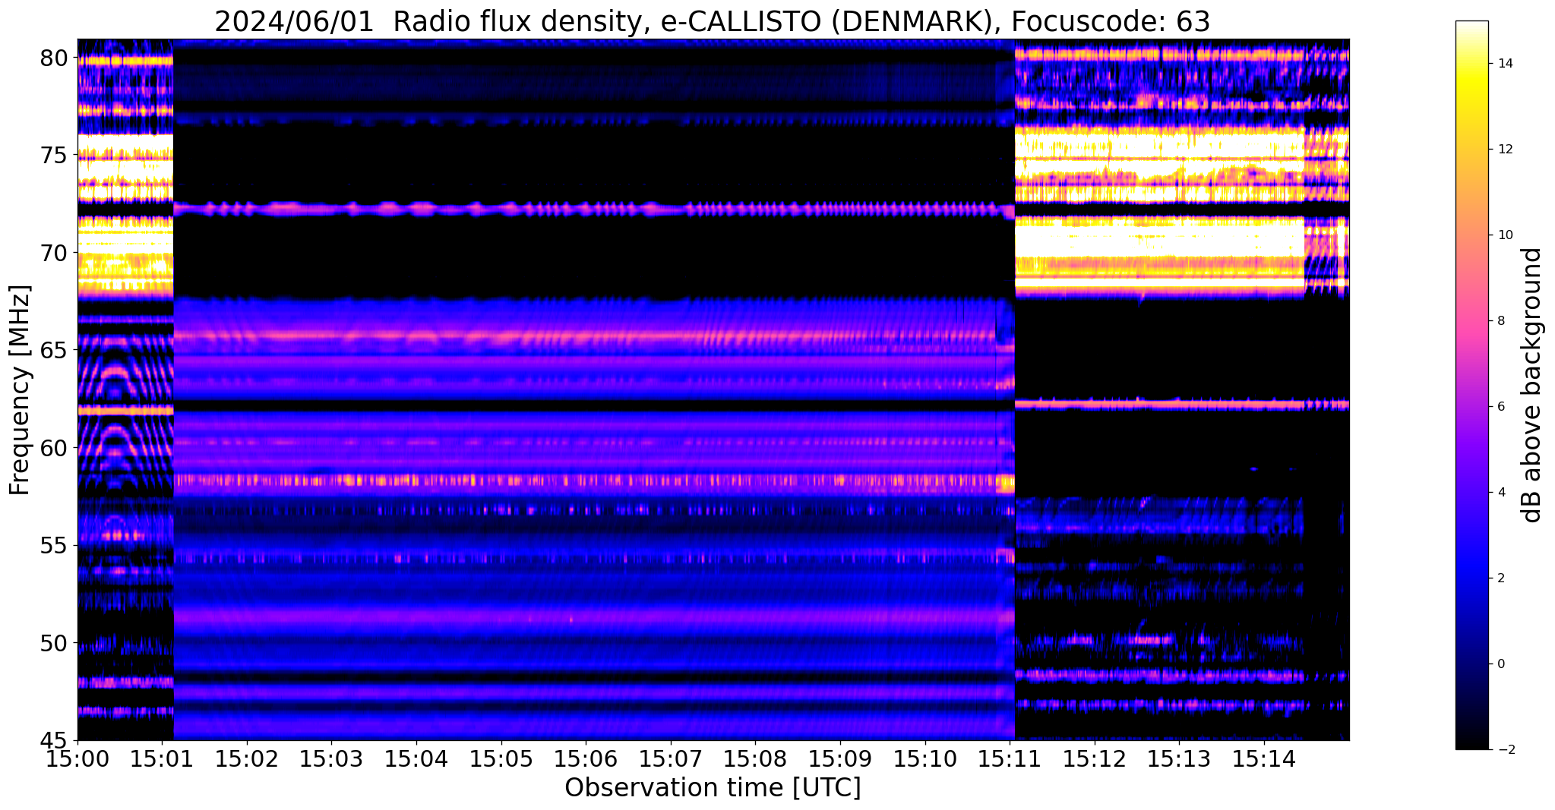
Task: Click the colorbar tick label 4
Action: (1500, 493)
